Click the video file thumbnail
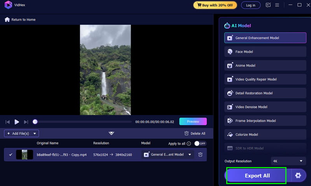 click(x=24, y=155)
